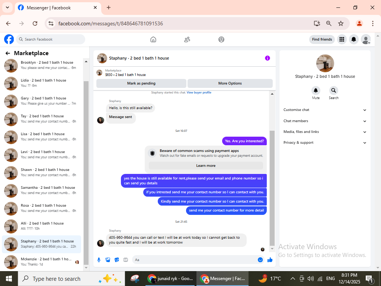This screenshot has width=381, height=286.
Task: Click the conversation list scrollbar
Action: pos(86,173)
